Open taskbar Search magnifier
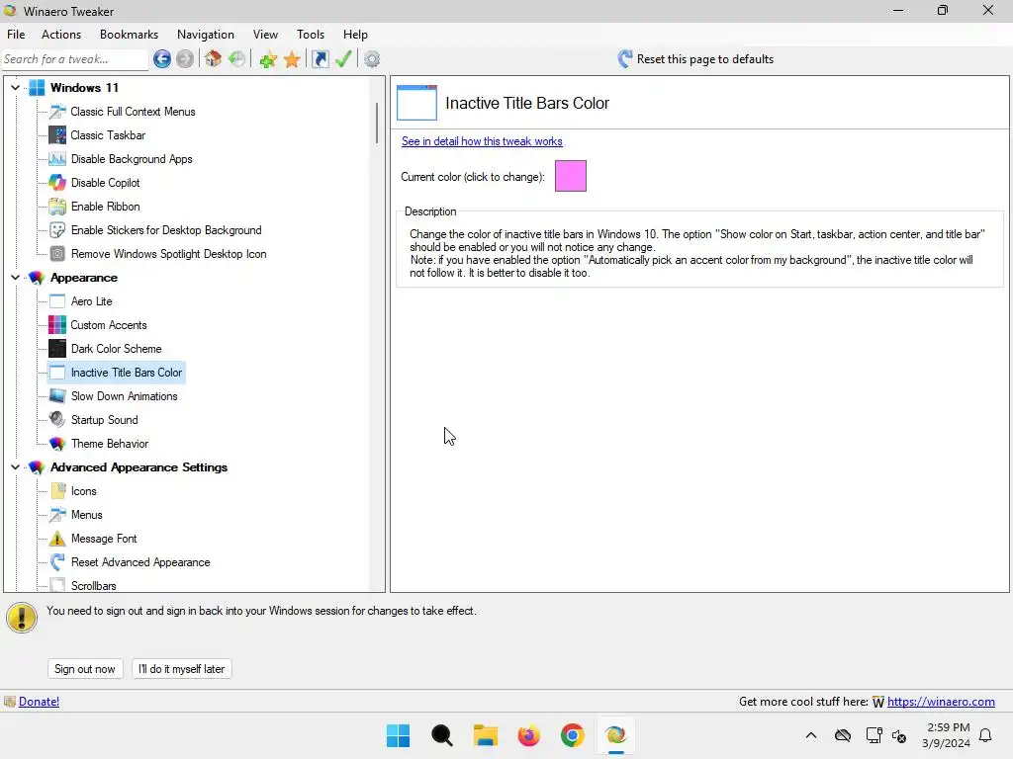Screen dimensions: 1013x759 tap(442, 735)
